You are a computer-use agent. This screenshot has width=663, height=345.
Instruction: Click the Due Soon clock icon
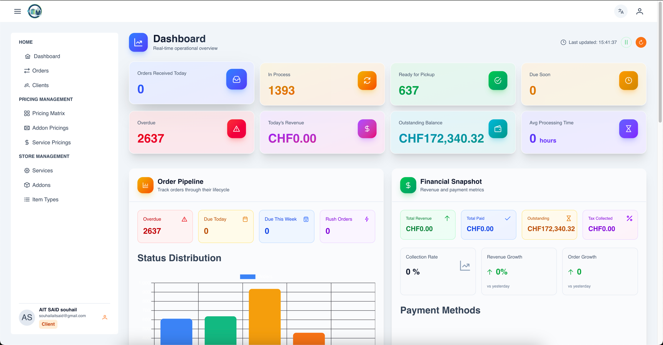[x=628, y=80]
